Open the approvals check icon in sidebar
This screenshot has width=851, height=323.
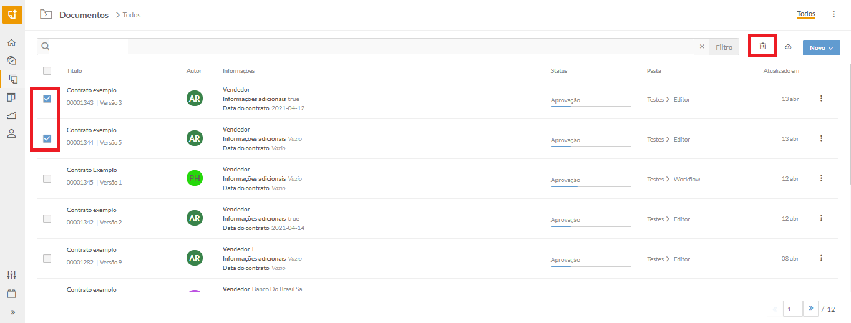(x=11, y=60)
